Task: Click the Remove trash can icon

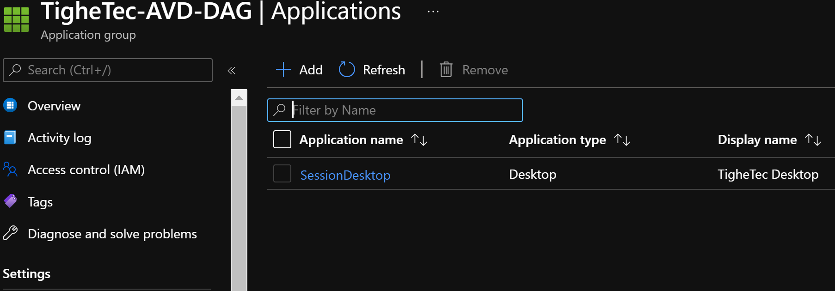Action: click(446, 70)
